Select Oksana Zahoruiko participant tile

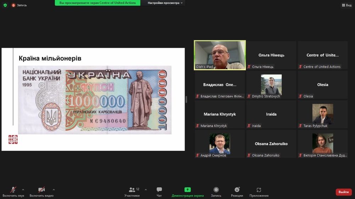(271, 144)
